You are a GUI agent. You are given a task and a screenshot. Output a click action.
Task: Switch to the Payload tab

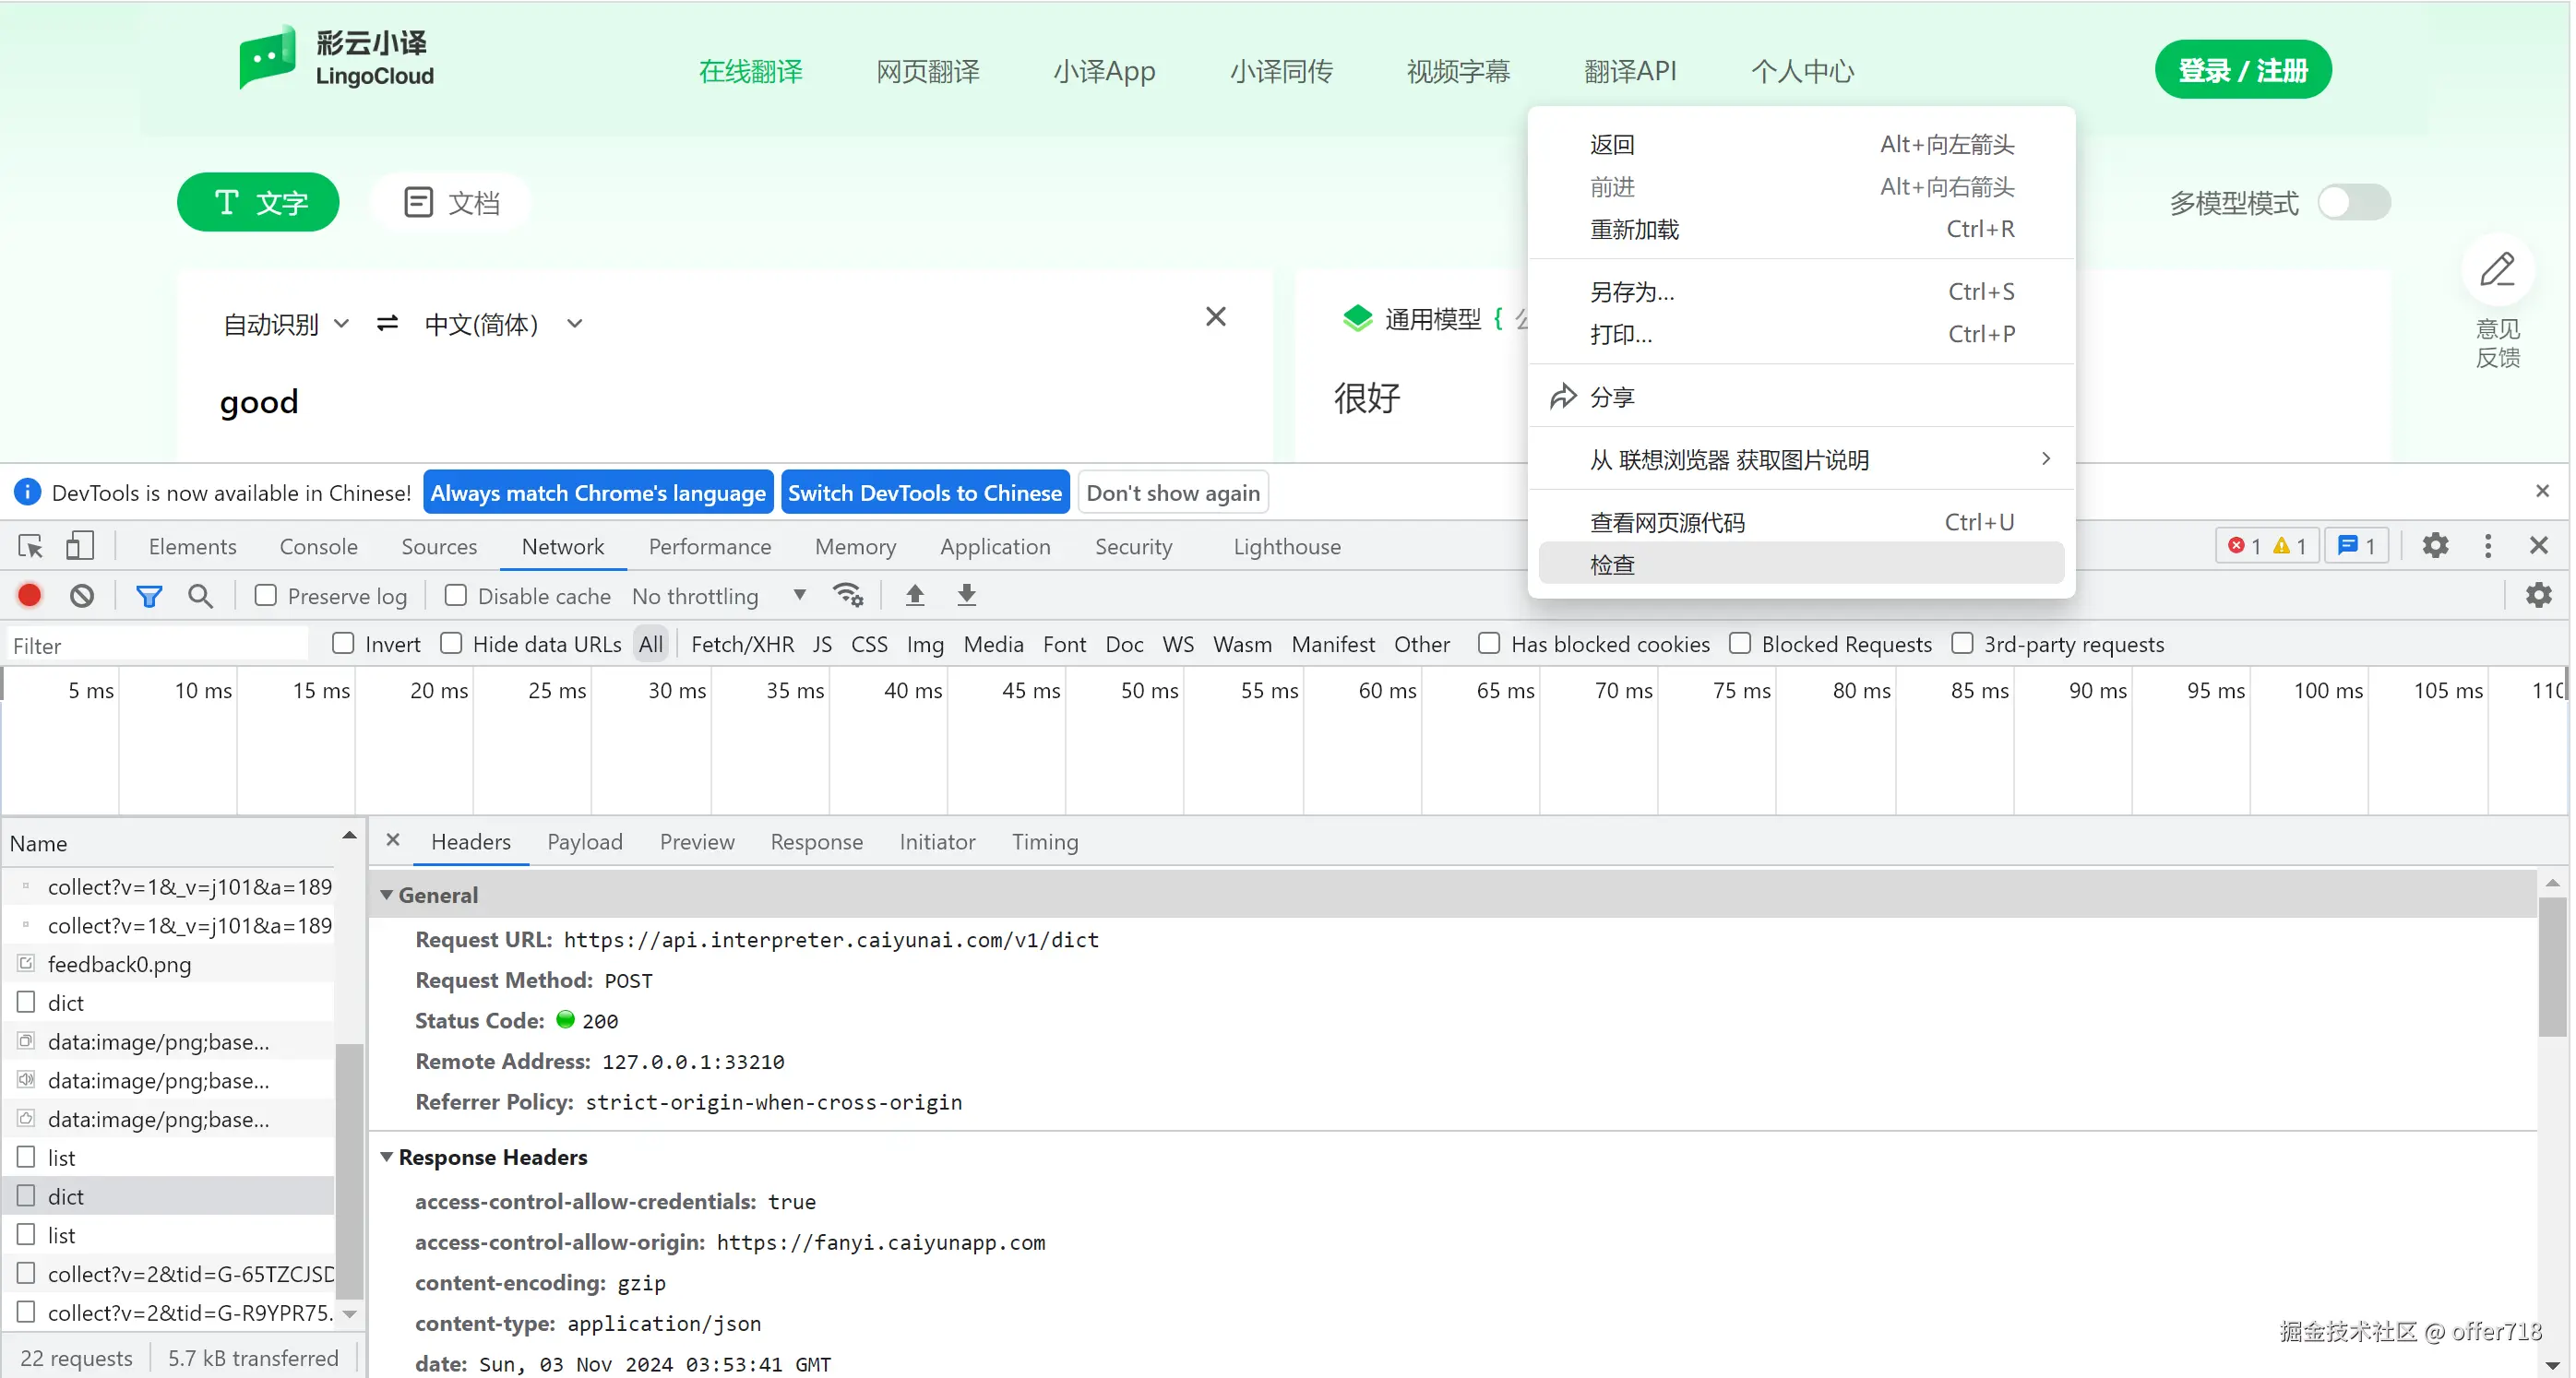[x=585, y=842]
